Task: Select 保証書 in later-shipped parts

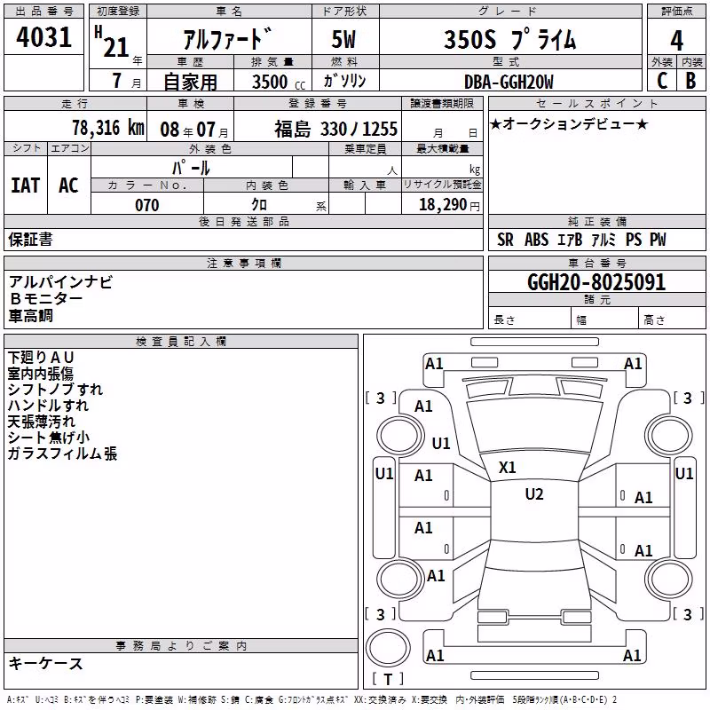Action: pyautogui.click(x=30, y=239)
